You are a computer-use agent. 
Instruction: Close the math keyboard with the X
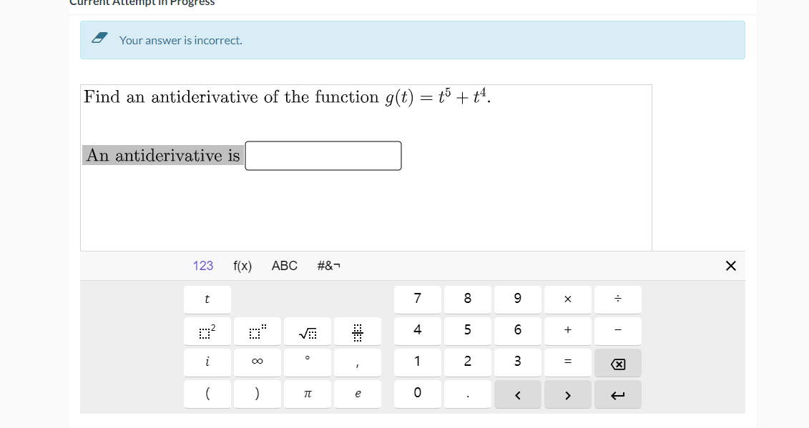pos(730,266)
